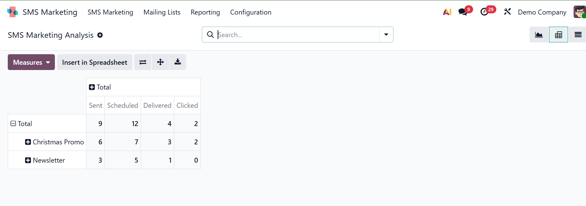Switch to list view
Screen dimensions: 586x206
[578, 35]
